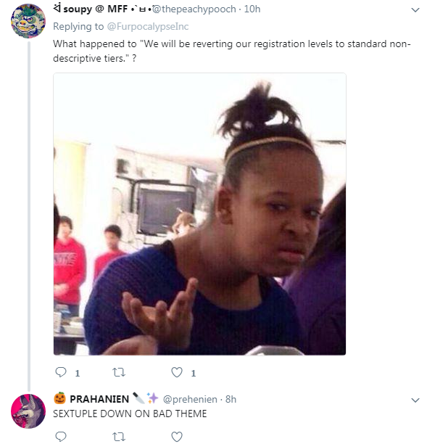Screen dimensions: 435x444
Task: Reply to PRAHANIEN's SEXTUPLE DOWN tweet
Action: pos(61,436)
